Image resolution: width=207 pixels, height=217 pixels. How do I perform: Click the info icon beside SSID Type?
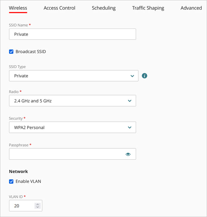(144, 76)
